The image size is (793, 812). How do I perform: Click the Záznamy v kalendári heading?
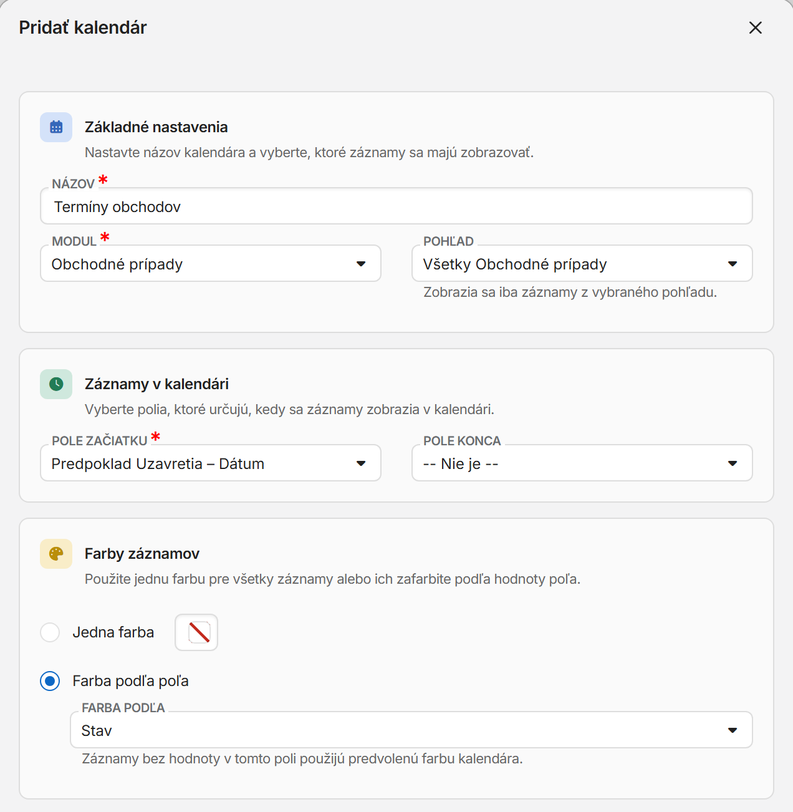pos(157,384)
